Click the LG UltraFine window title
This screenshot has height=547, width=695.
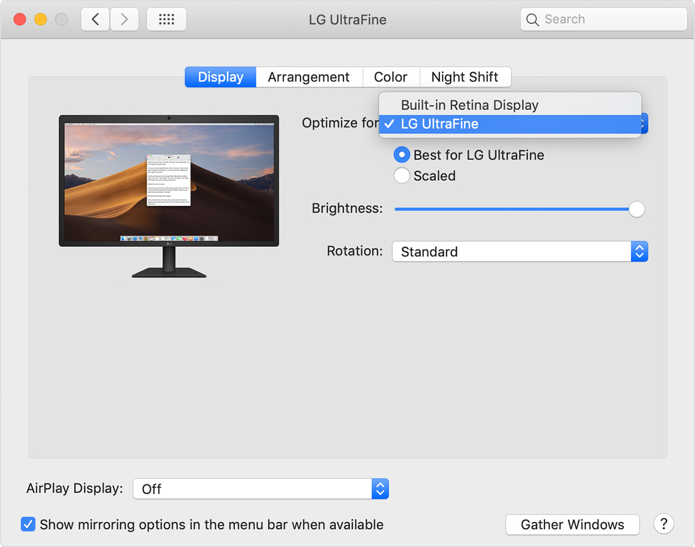pos(348,20)
